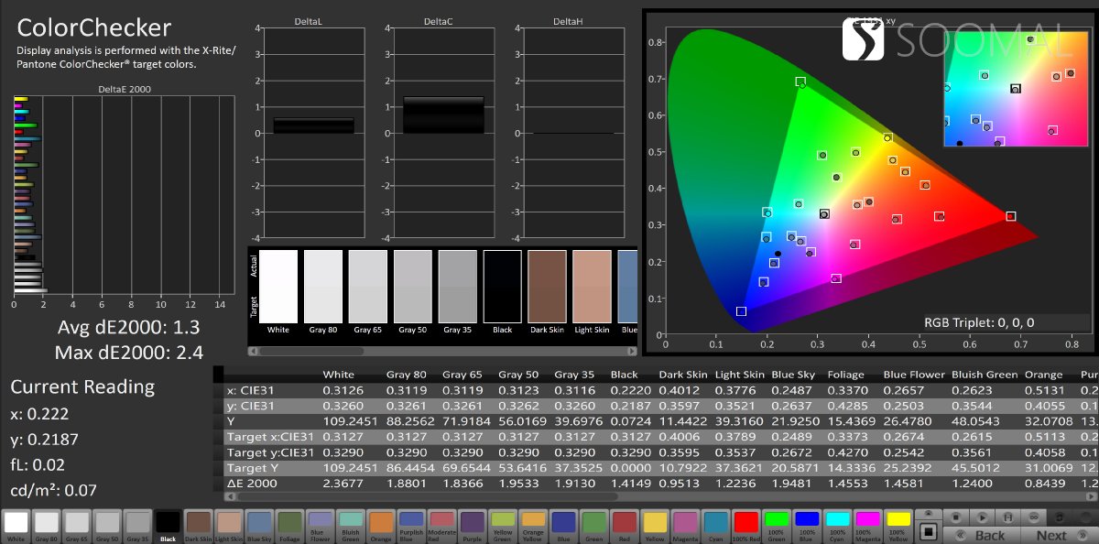Select the Black patch in the bottom patch bar
The height and width of the screenshot is (544, 1099).
(x=167, y=522)
